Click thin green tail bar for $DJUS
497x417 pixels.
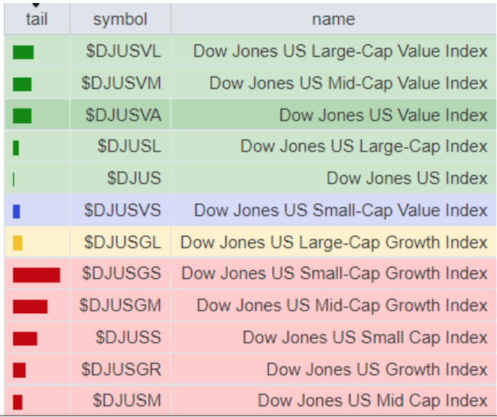pos(14,179)
